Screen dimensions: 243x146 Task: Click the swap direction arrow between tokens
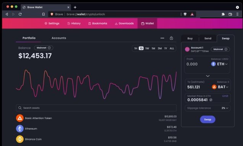click(x=208, y=76)
